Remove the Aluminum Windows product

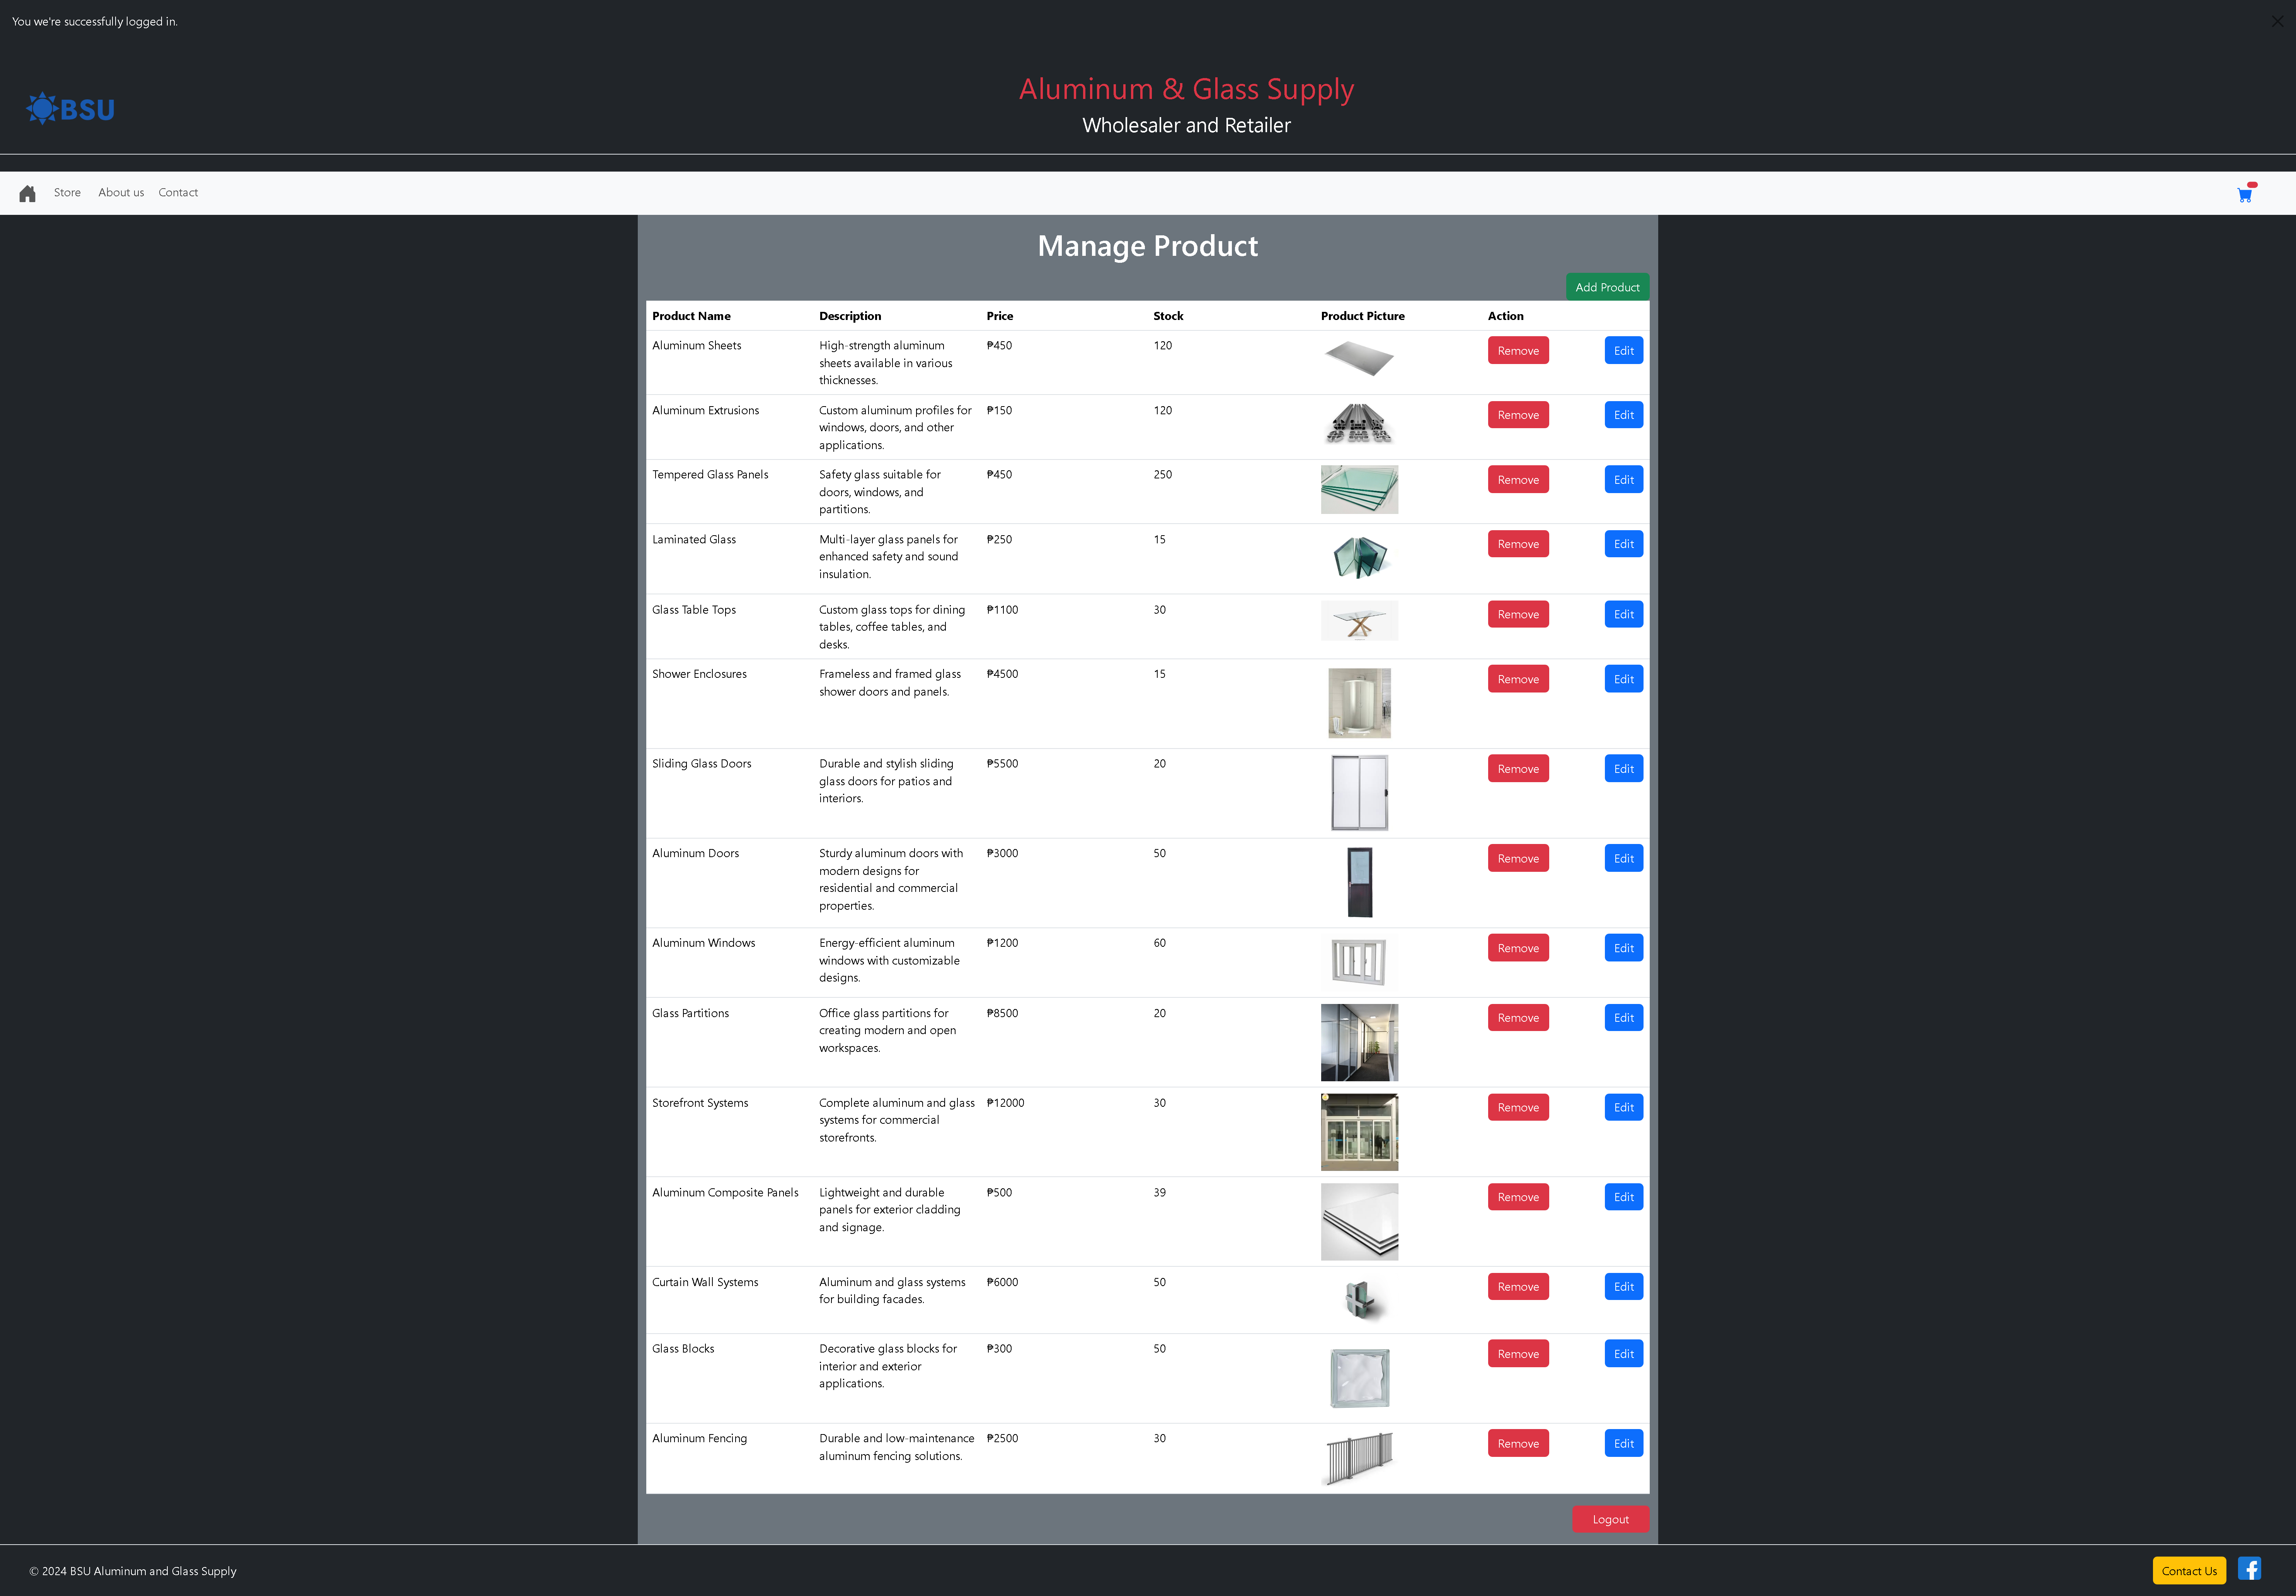tap(1518, 948)
